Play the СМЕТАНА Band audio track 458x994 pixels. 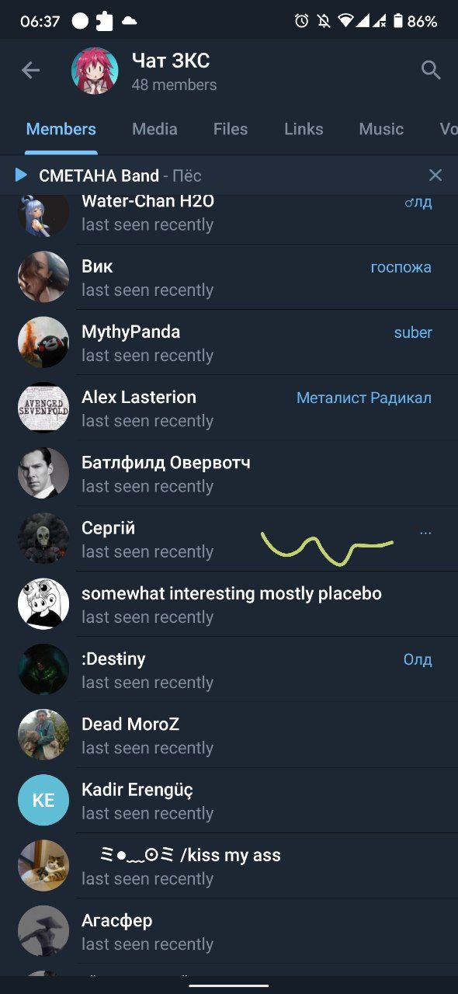coord(21,175)
